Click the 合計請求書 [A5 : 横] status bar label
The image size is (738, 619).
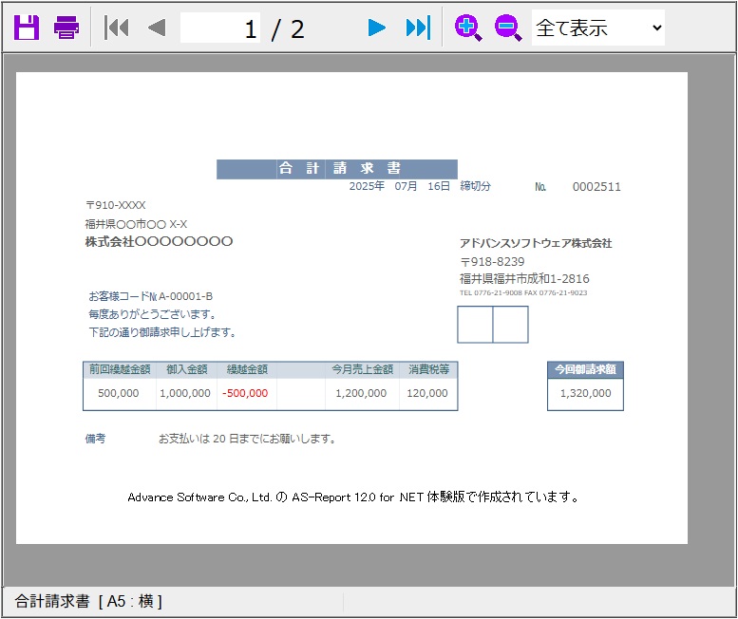(88, 601)
